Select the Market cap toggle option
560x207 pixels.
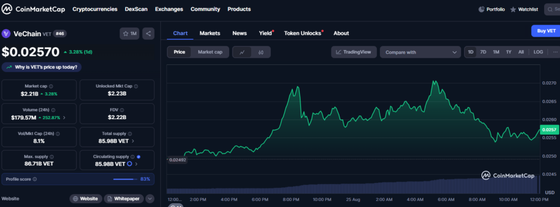coord(210,52)
